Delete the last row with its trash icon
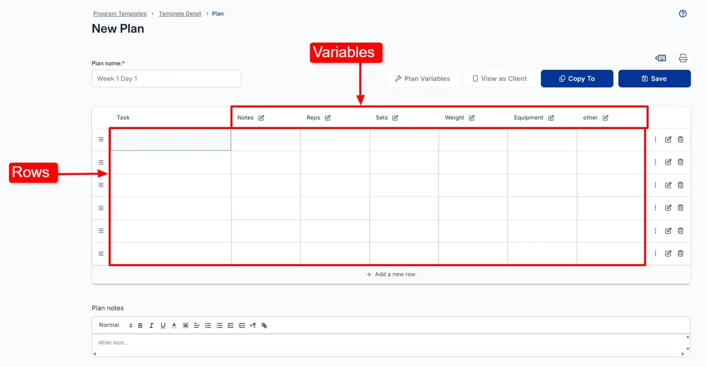The height and width of the screenshot is (367, 706). click(680, 254)
